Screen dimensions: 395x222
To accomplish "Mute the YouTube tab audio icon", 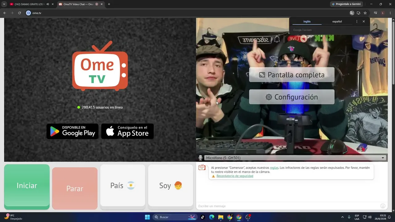I will pyautogui.click(x=48, y=4).
